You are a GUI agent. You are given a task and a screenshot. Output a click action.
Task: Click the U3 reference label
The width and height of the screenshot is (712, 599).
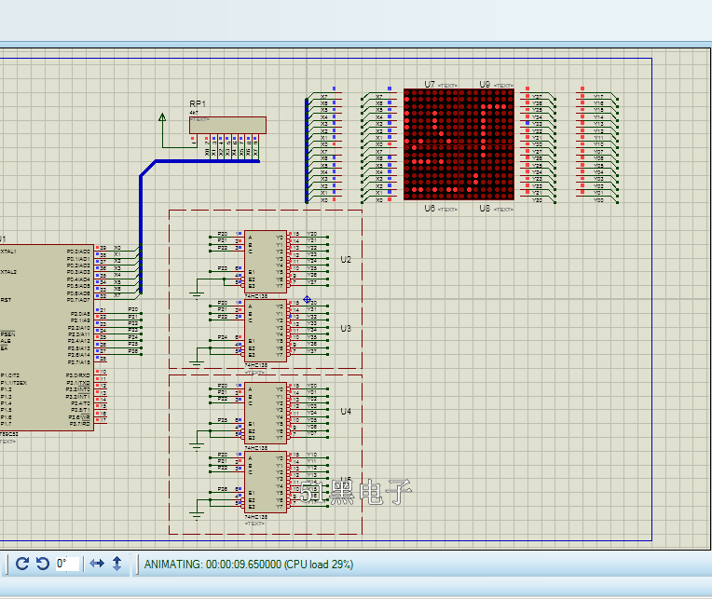[x=346, y=329]
